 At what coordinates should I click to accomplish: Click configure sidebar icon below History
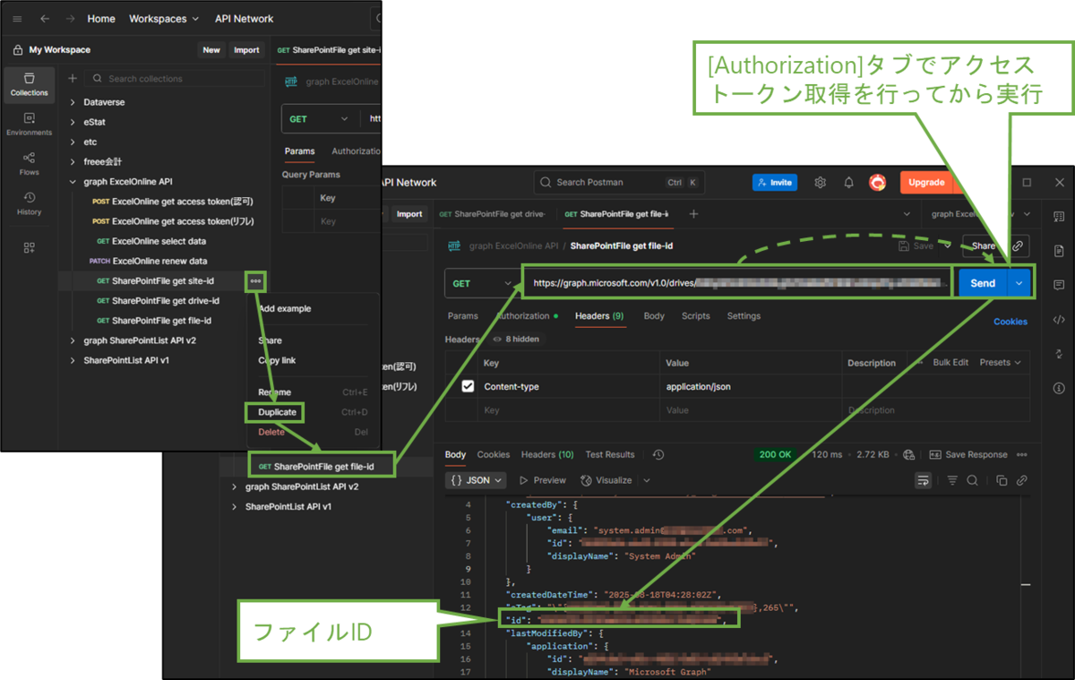point(30,247)
